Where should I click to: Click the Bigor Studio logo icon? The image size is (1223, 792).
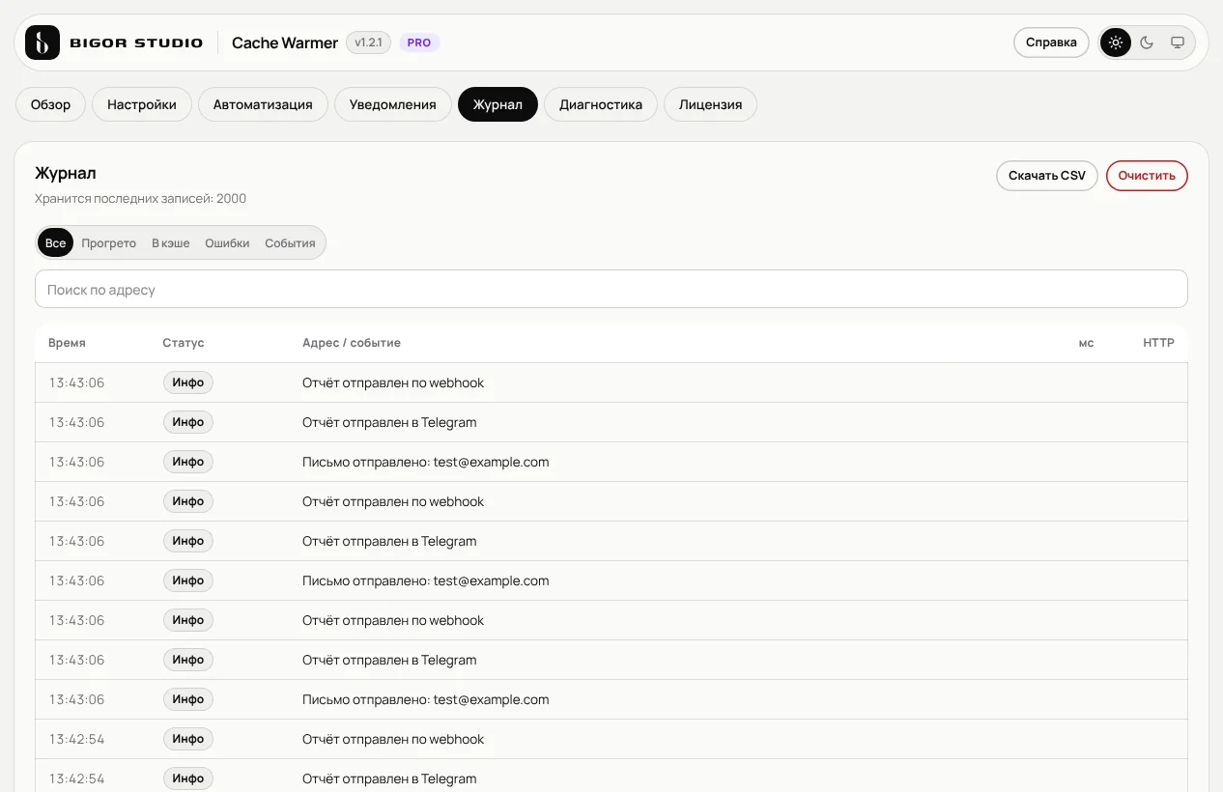[x=43, y=42]
